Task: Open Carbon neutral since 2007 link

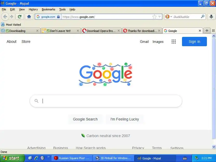Action: [108, 136]
